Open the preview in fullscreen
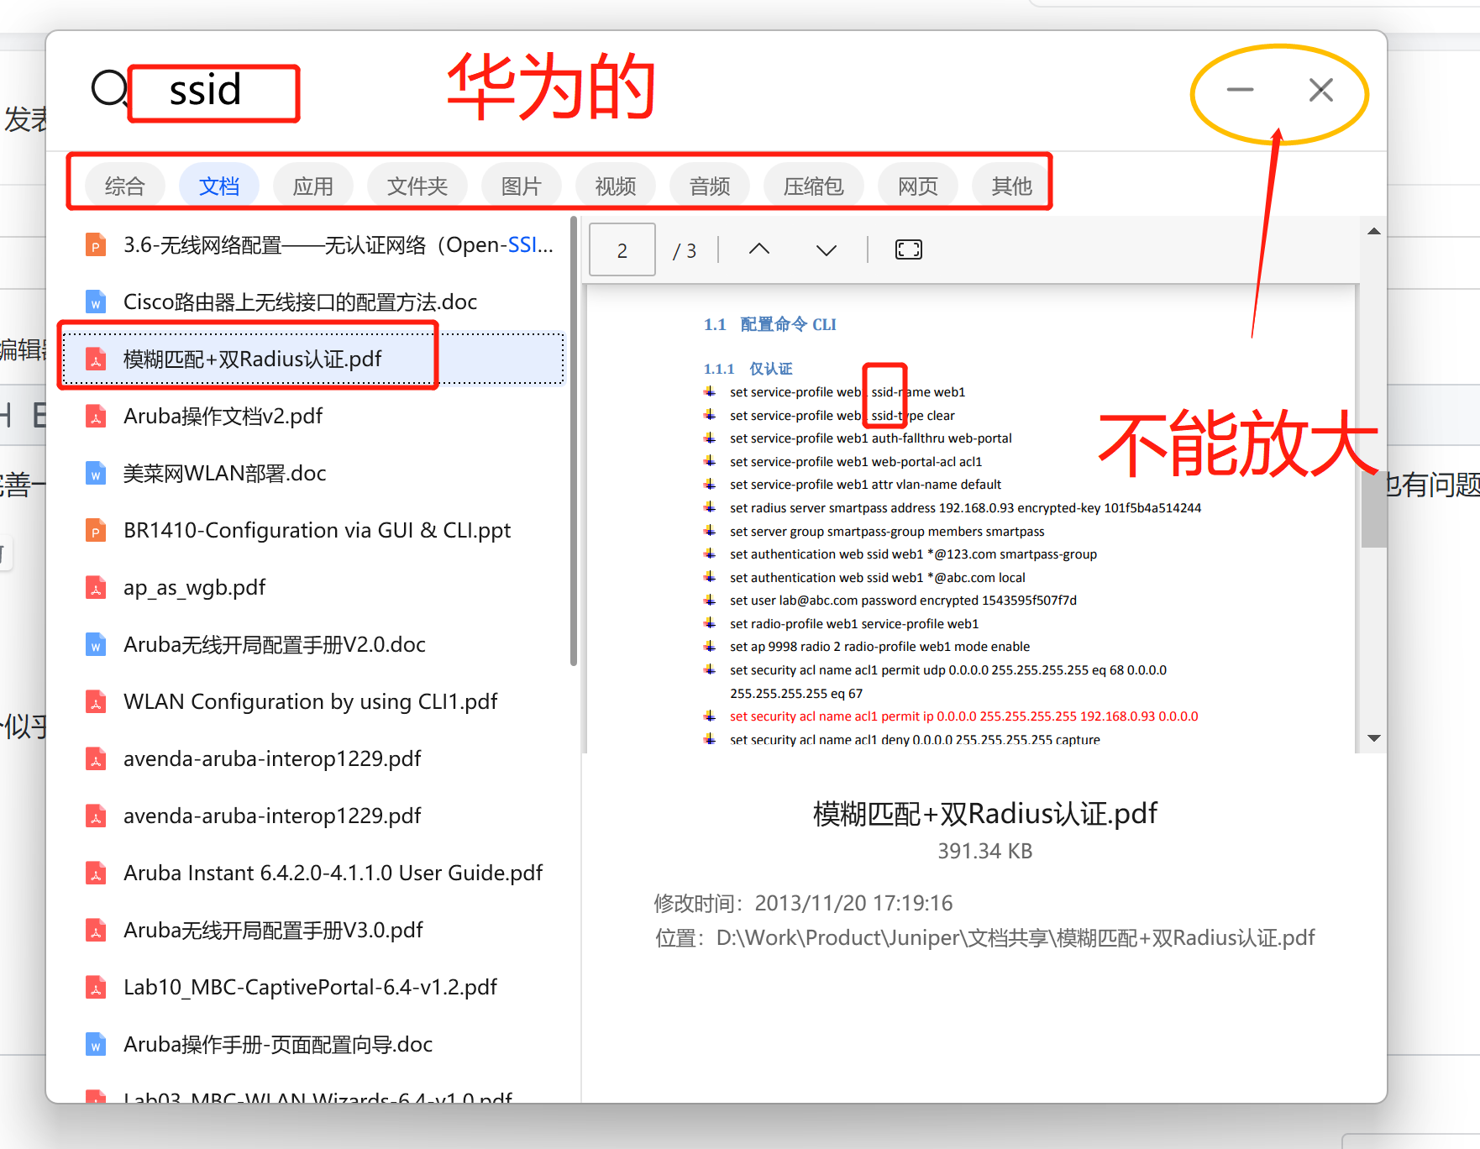The image size is (1480, 1149). point(909,249)
